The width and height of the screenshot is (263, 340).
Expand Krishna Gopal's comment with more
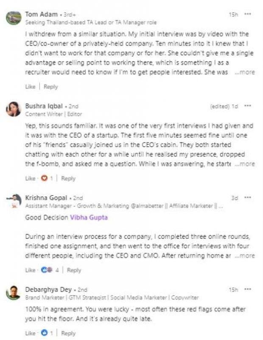[245, 255]
